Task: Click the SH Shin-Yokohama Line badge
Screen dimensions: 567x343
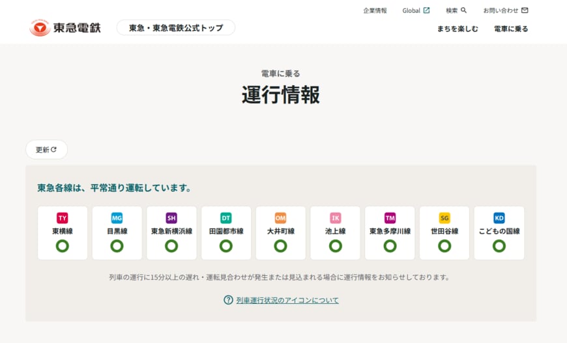Action: (x=171, y=218)
